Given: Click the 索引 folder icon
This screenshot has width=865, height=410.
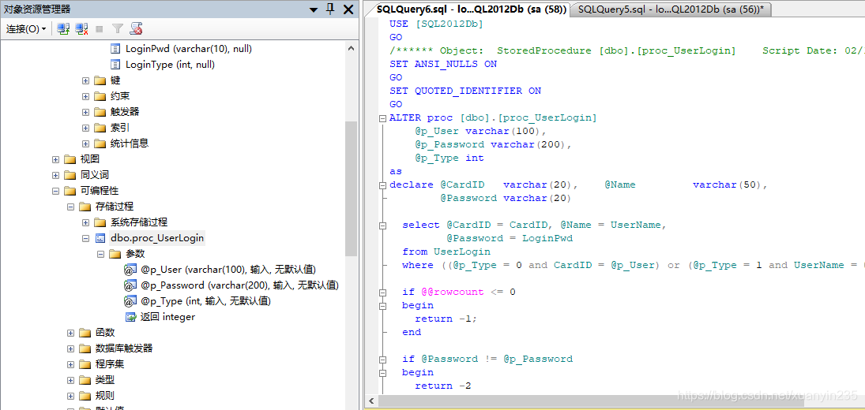Looking at the screenshot, I should tap(100, 129).
